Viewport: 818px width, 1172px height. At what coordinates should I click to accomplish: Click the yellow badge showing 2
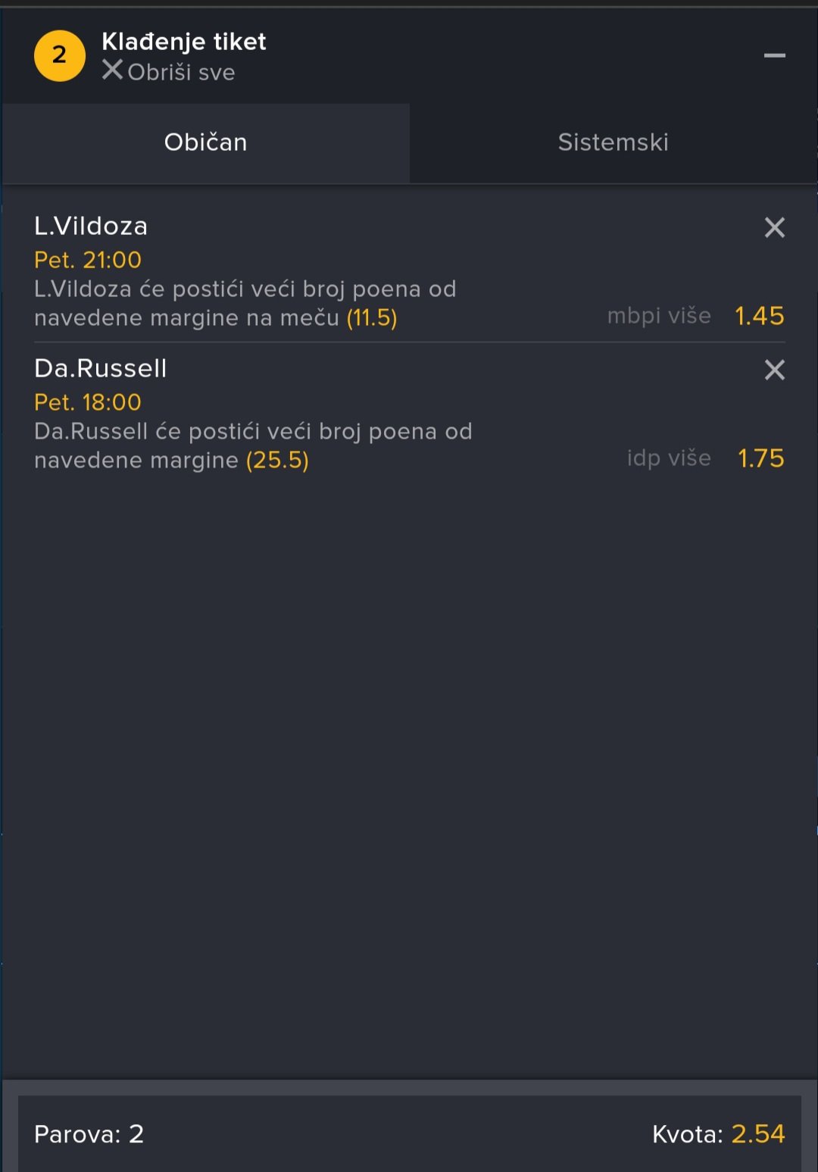59,55
